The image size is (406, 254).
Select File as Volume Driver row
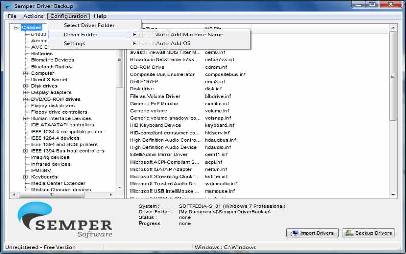pyautogui.click(x=155, y=96)
